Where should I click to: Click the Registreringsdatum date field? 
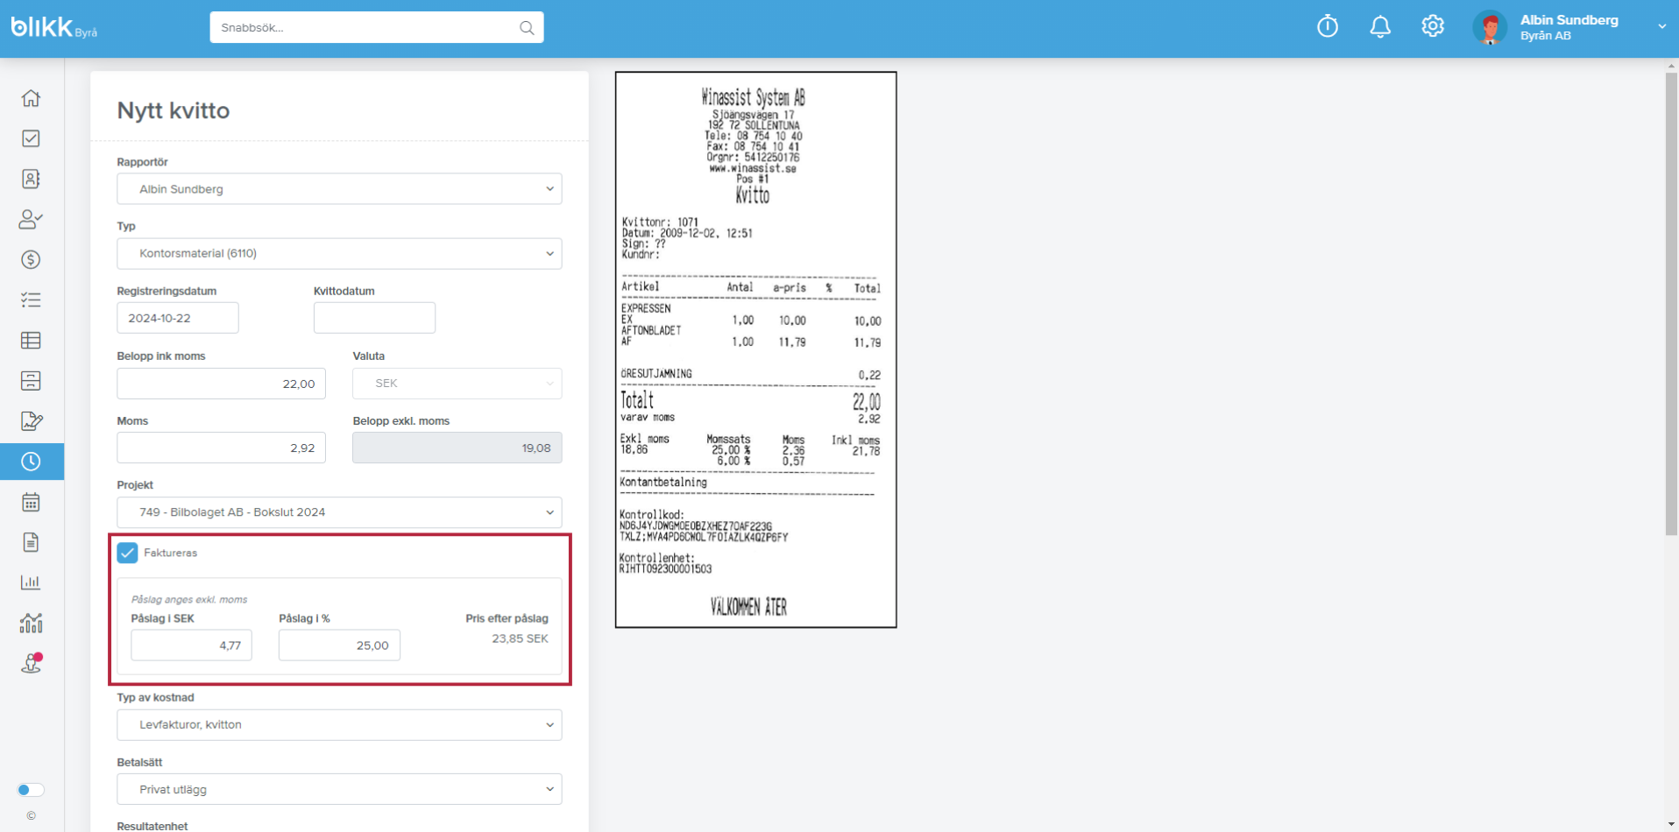click(178, 318)
